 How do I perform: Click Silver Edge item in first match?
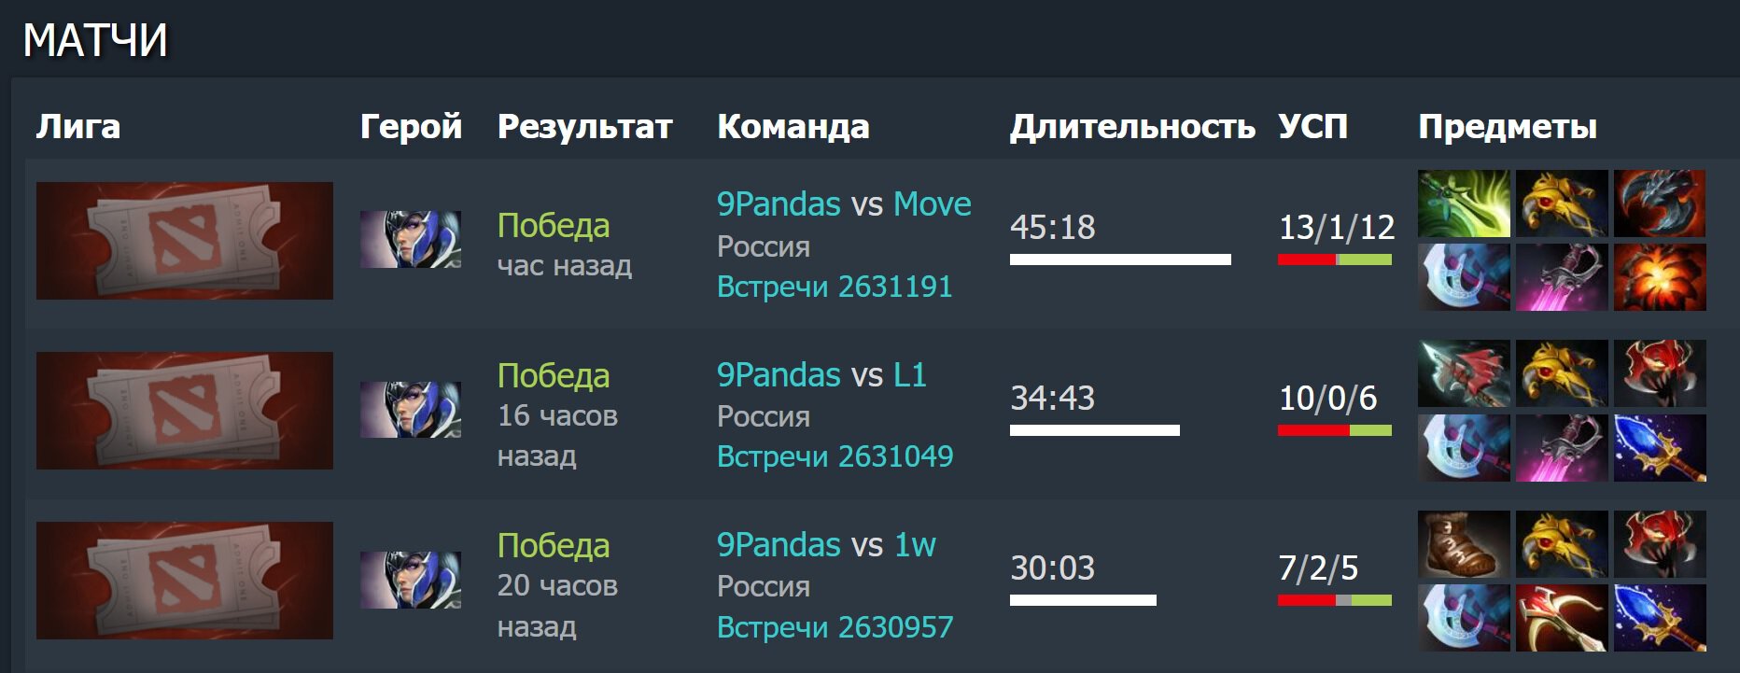(1562, 277)
